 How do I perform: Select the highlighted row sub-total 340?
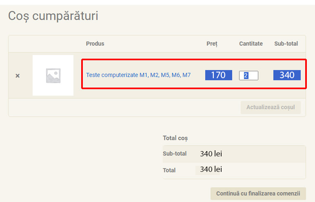click(x=287, y=75)
